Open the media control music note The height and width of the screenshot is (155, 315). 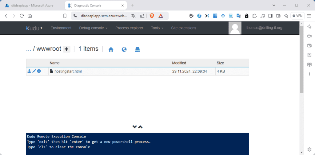262,16
